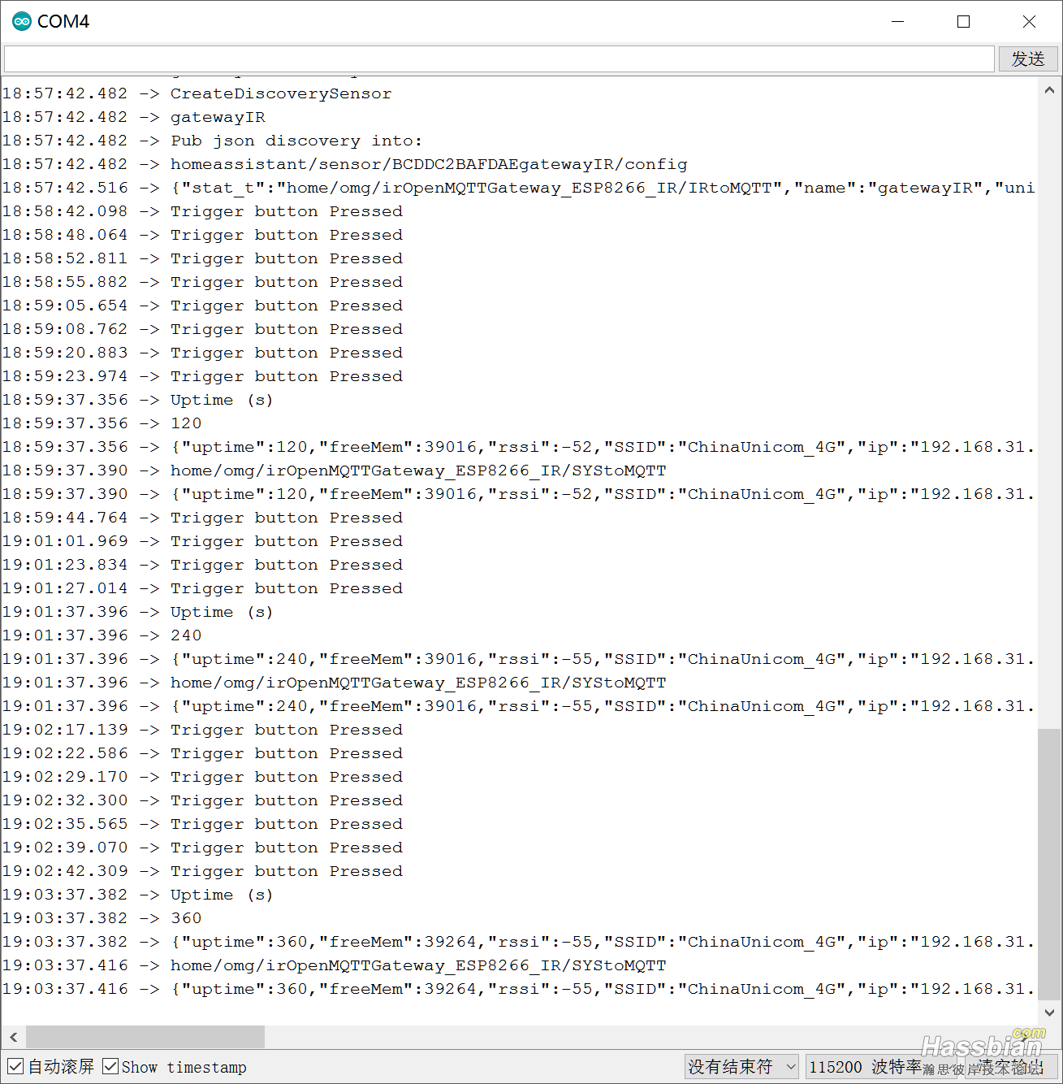Click the 发送 send button
This screenshot has width=1063, height=1084.
(1028, 59)
